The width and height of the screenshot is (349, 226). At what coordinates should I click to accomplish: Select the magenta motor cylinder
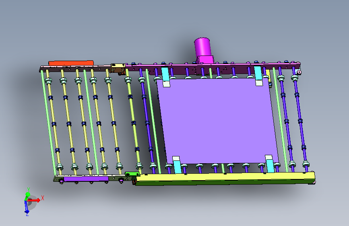coord(202,47)
